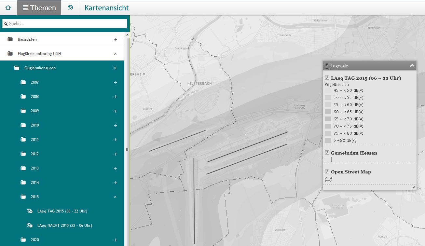Click the Suche search field
Image resolution: width=425 pixels, height=246 pixels.
click(65, 23)
